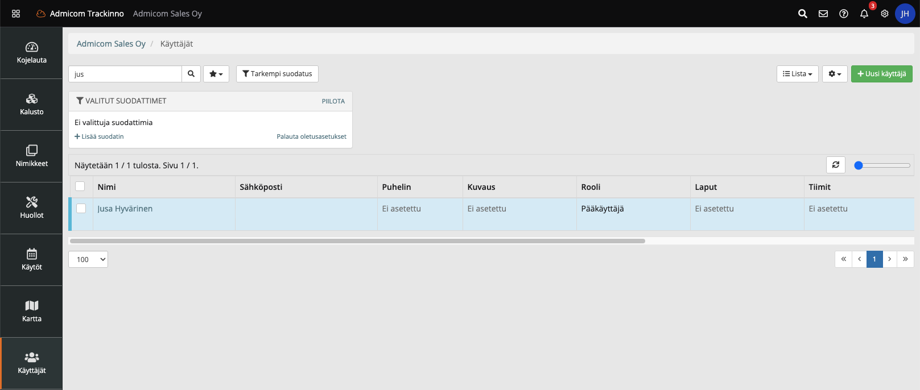The height and width of the screenshot is (390, 920).
Task: Open the list settings gear dropdown
Action: tap(835, 74)
